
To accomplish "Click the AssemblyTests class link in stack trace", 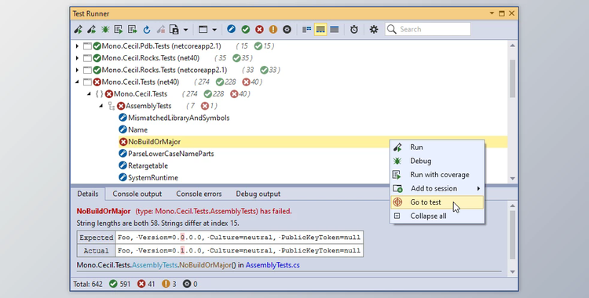I will point(155,265).
